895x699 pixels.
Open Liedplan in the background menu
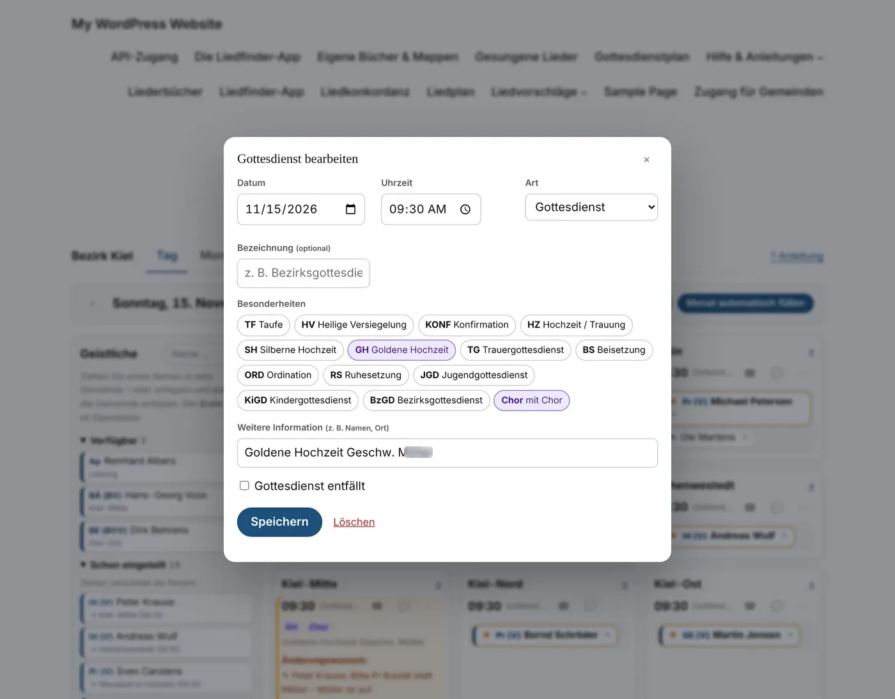pyautogui.click(x=451, y=91)
